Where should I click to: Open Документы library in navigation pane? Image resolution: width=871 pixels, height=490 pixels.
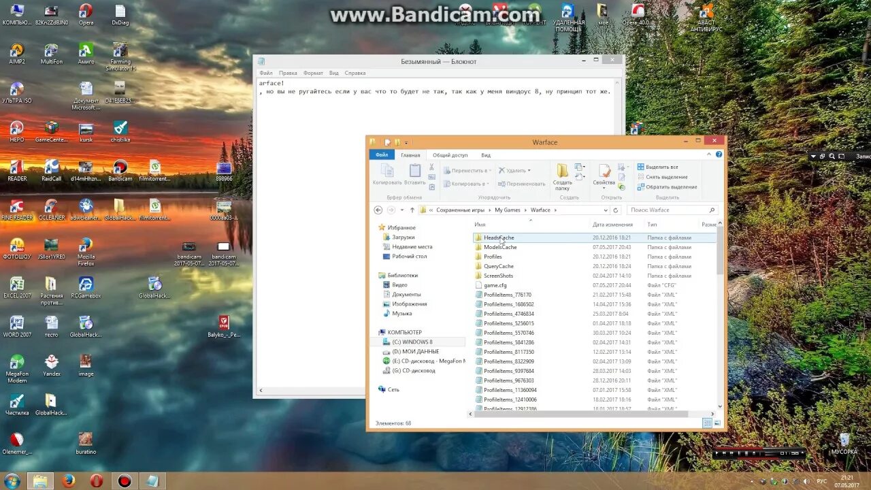point(406,294)
